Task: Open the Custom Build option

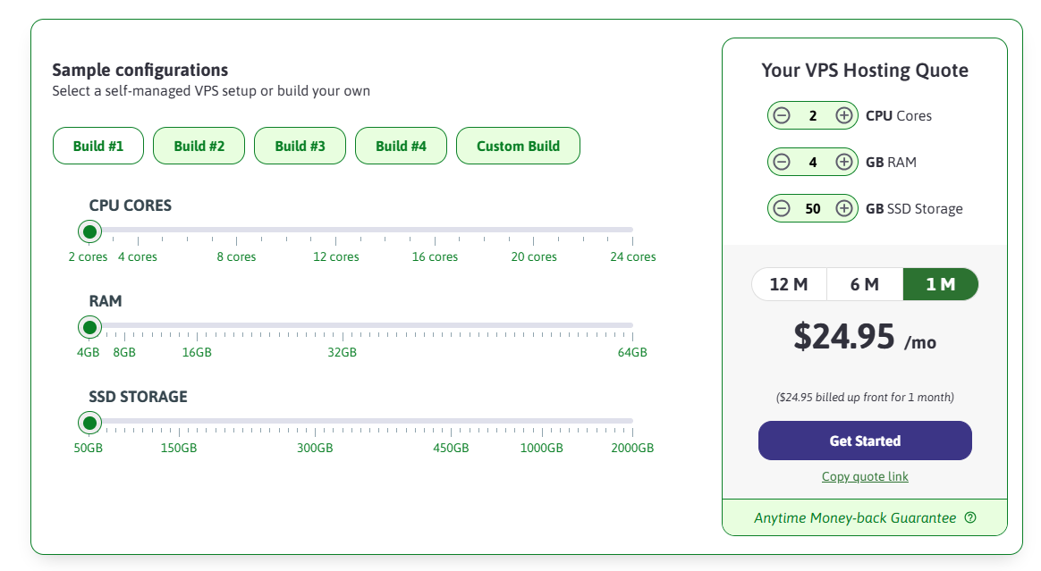Action: point(518,146)
